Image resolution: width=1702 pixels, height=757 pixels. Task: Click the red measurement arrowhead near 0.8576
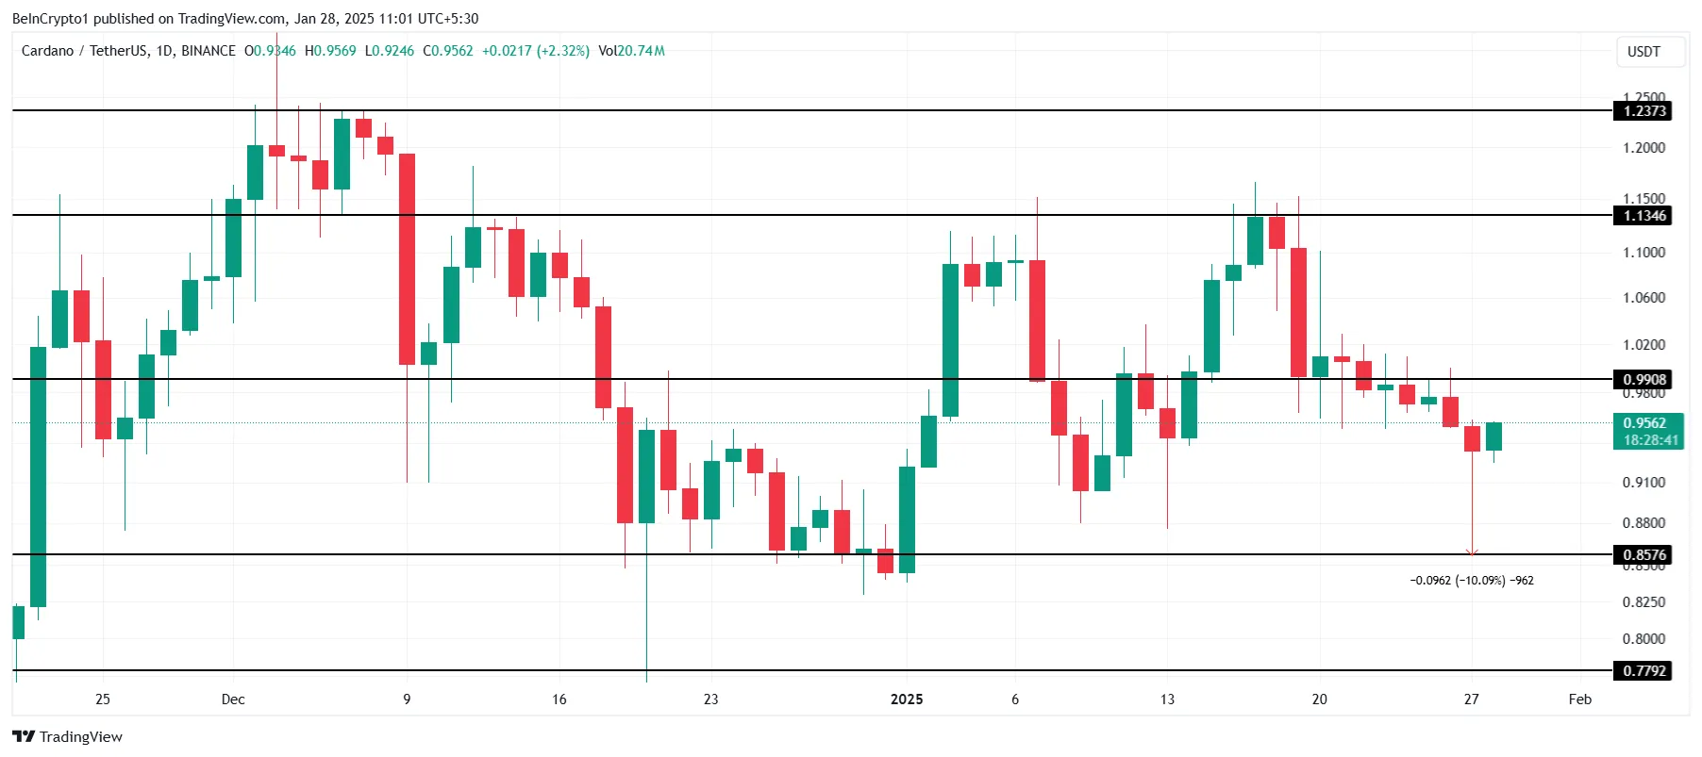click(1472, 552)
